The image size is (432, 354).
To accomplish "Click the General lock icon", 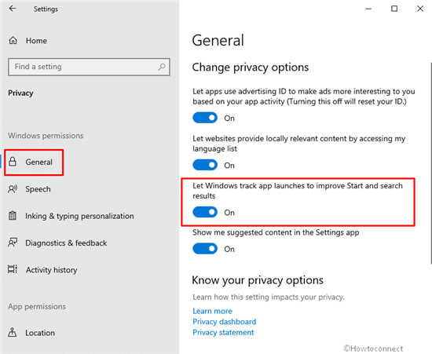I will (13, 162).
